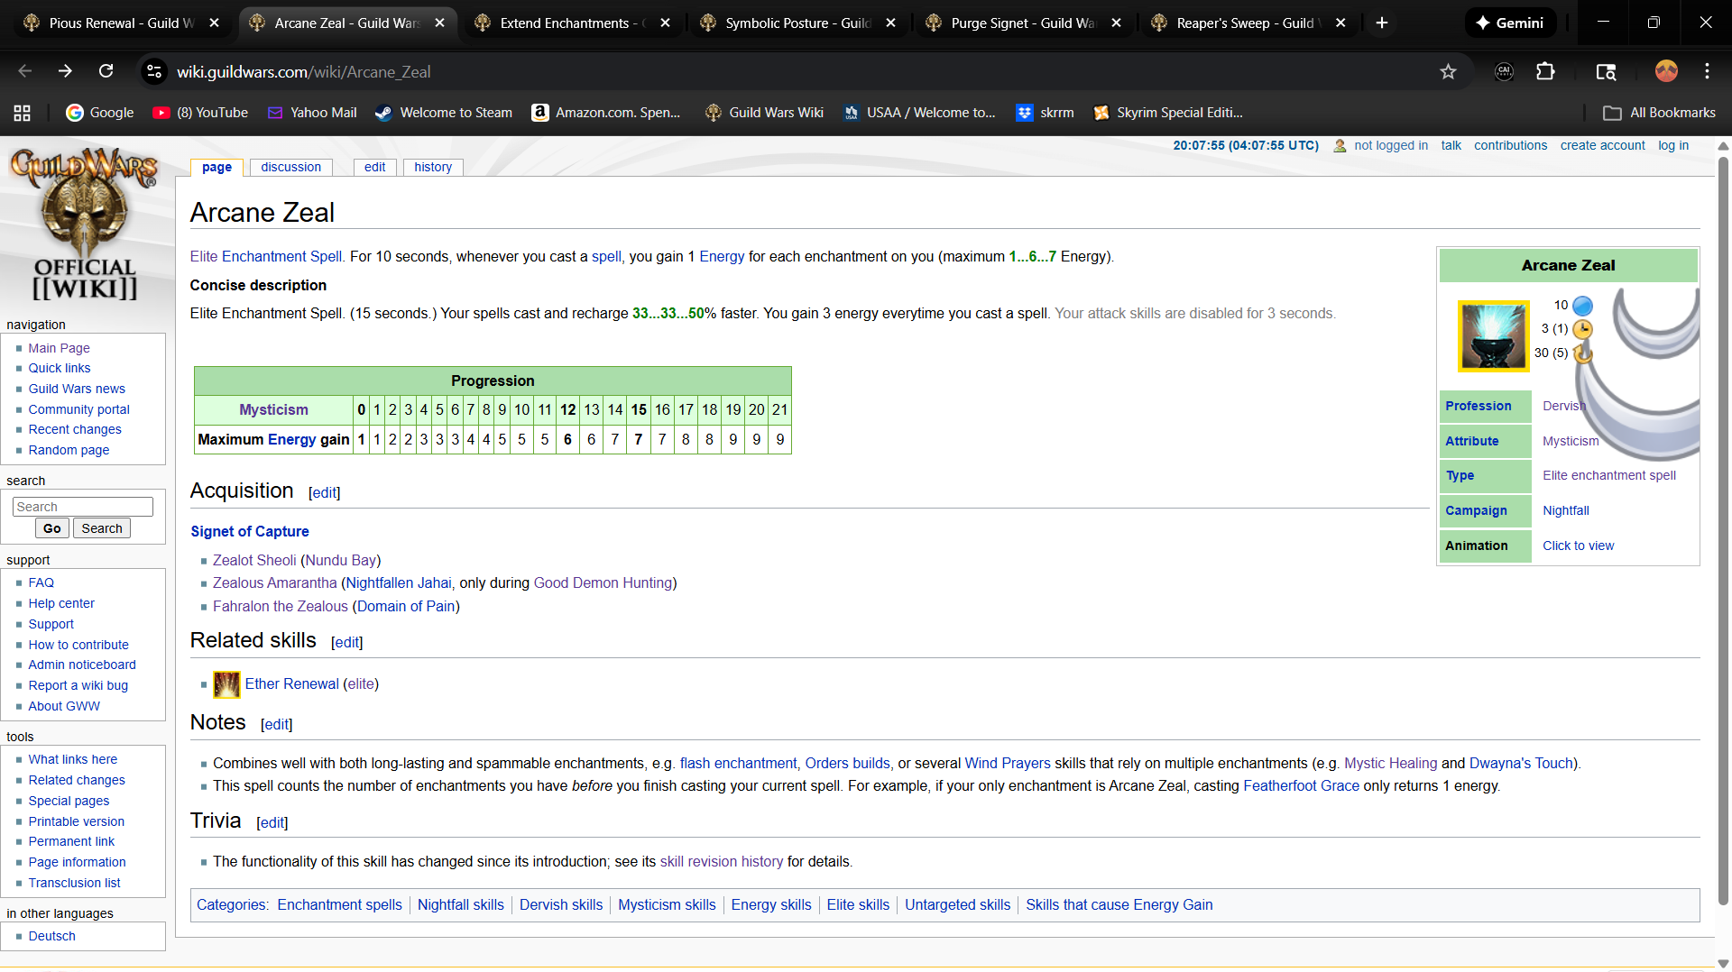
Task: Edit the Notes section
Action: [277, 725]
